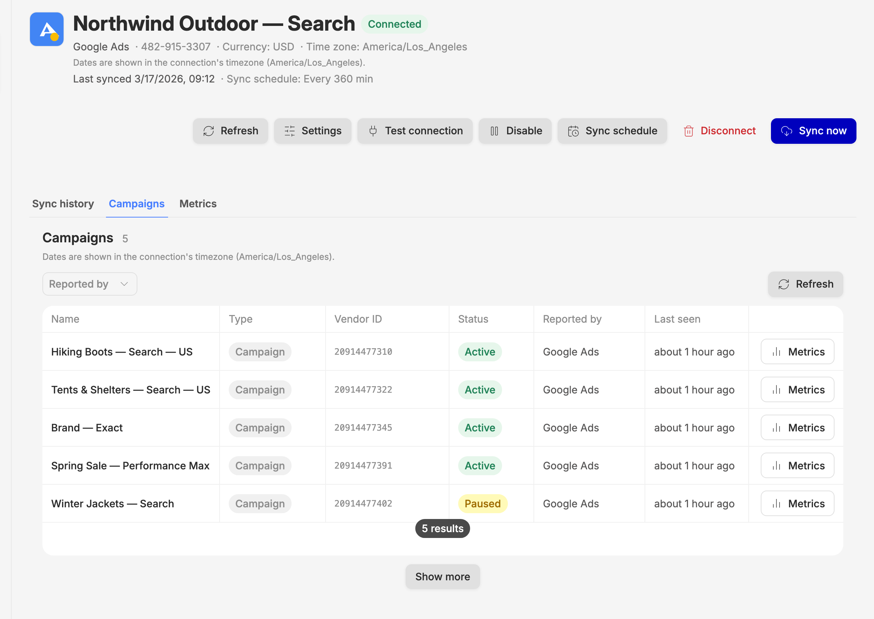
Task: Click bar-chart icon in Brand — Exact row
Action: [x=776, y=428]
